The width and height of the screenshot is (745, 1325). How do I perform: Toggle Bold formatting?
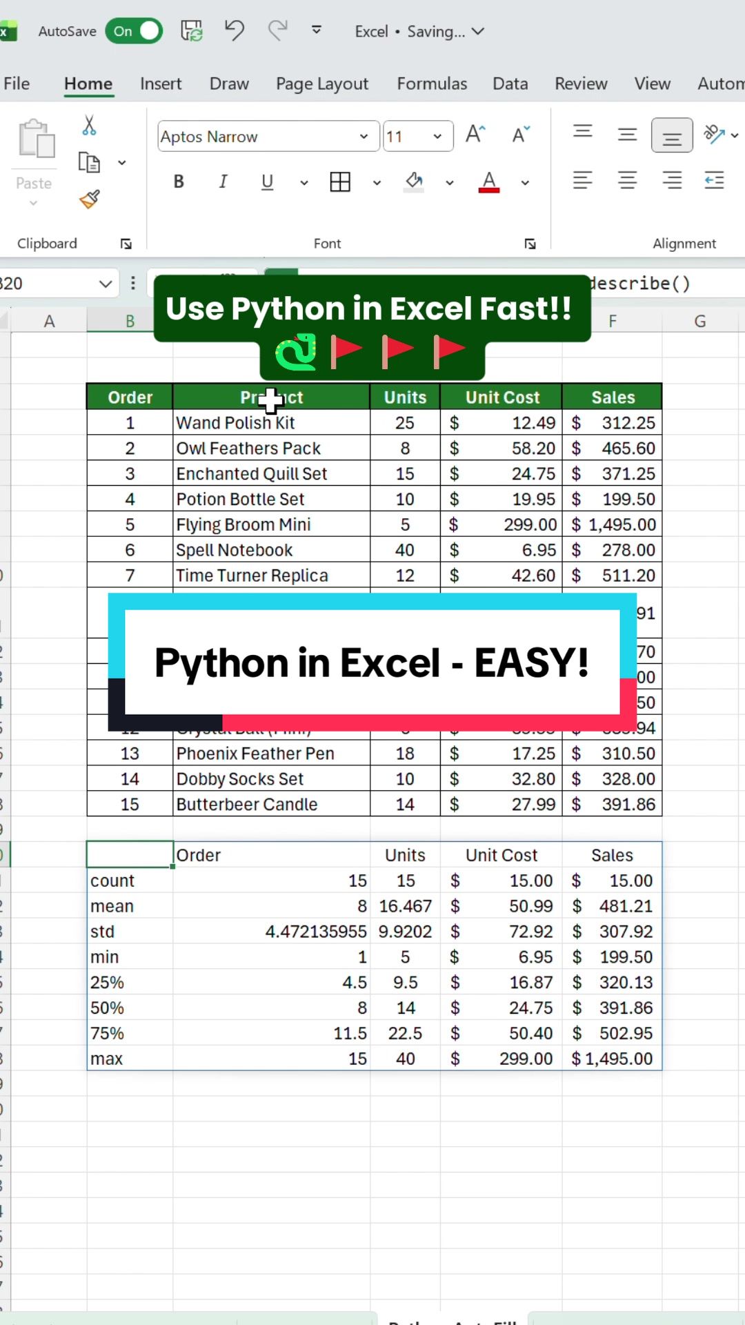(x=179, y=181)
